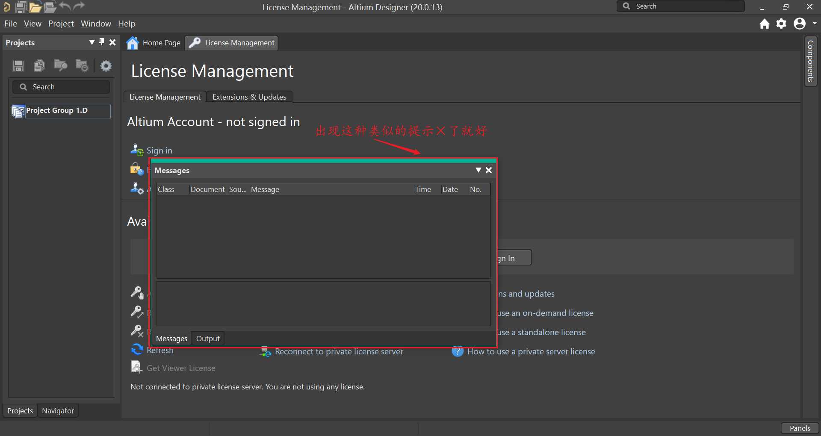Open the Help menu

(127, 24)
